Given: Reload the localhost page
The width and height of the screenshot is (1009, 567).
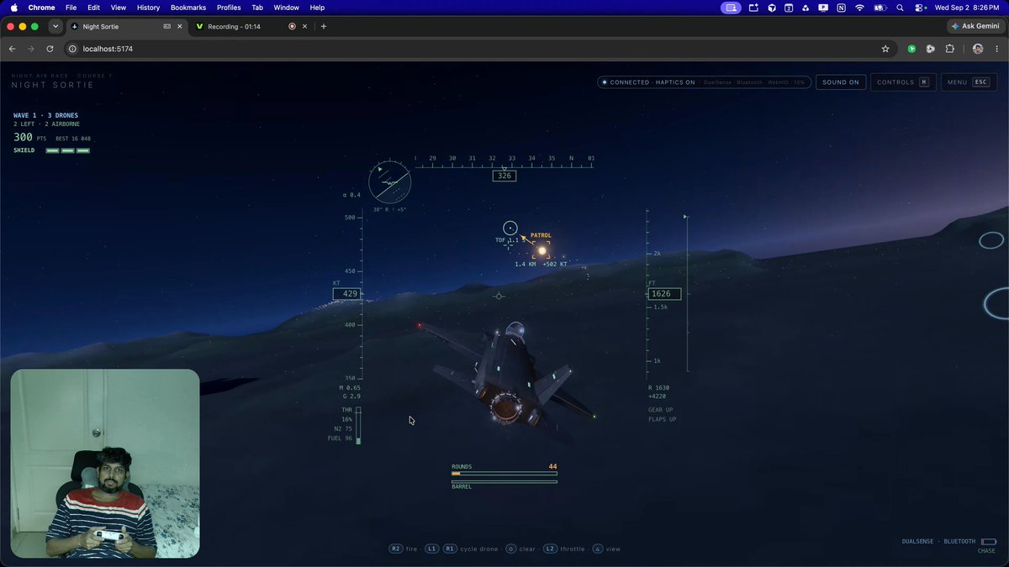Looking at the screenshot, I should coord(50,49).
